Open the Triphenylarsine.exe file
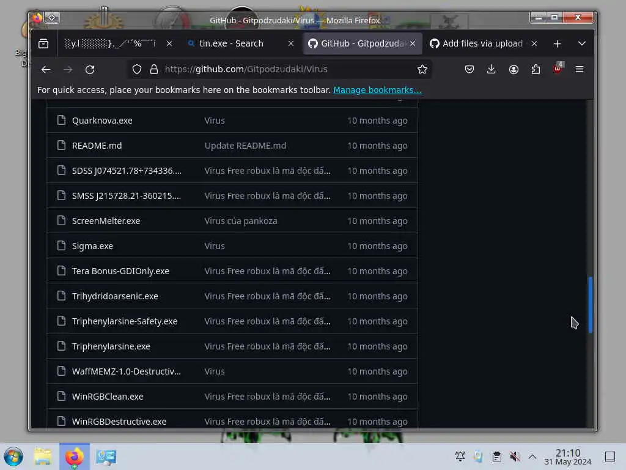Viewport: 626px width, 470px height. (111, 346)
